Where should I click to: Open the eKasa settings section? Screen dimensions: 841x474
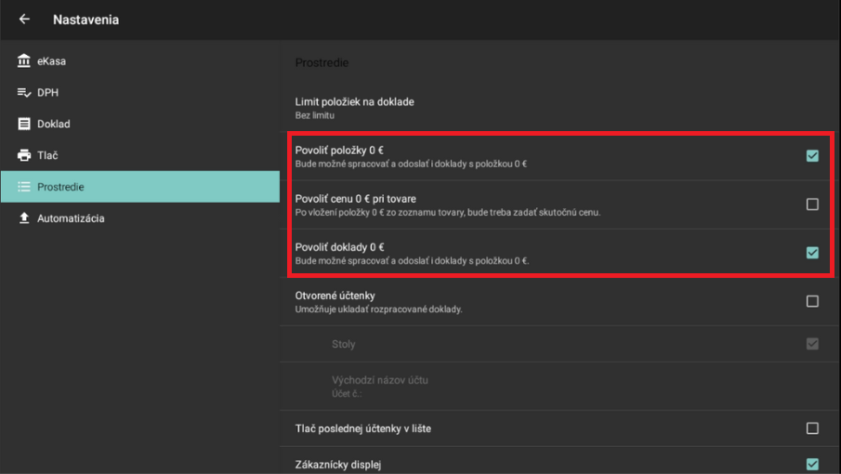point(52,61)
